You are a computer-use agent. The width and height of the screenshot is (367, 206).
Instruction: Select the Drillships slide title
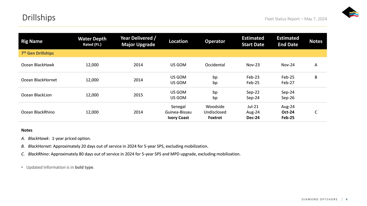click(x=39, y=18)
